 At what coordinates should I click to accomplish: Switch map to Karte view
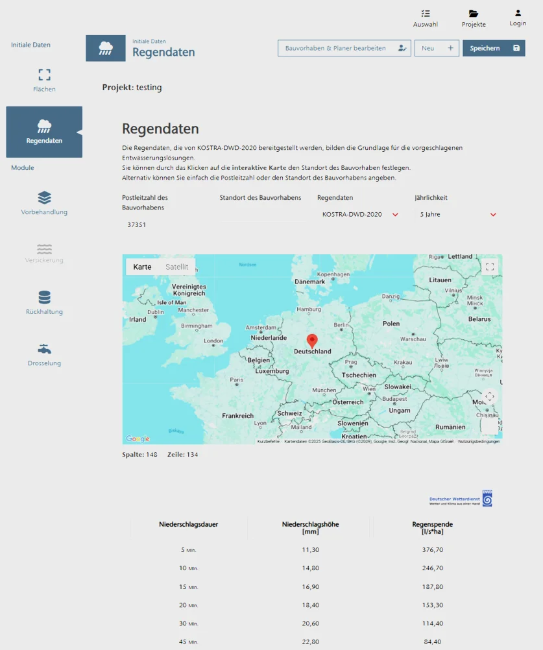coord(142,267)
